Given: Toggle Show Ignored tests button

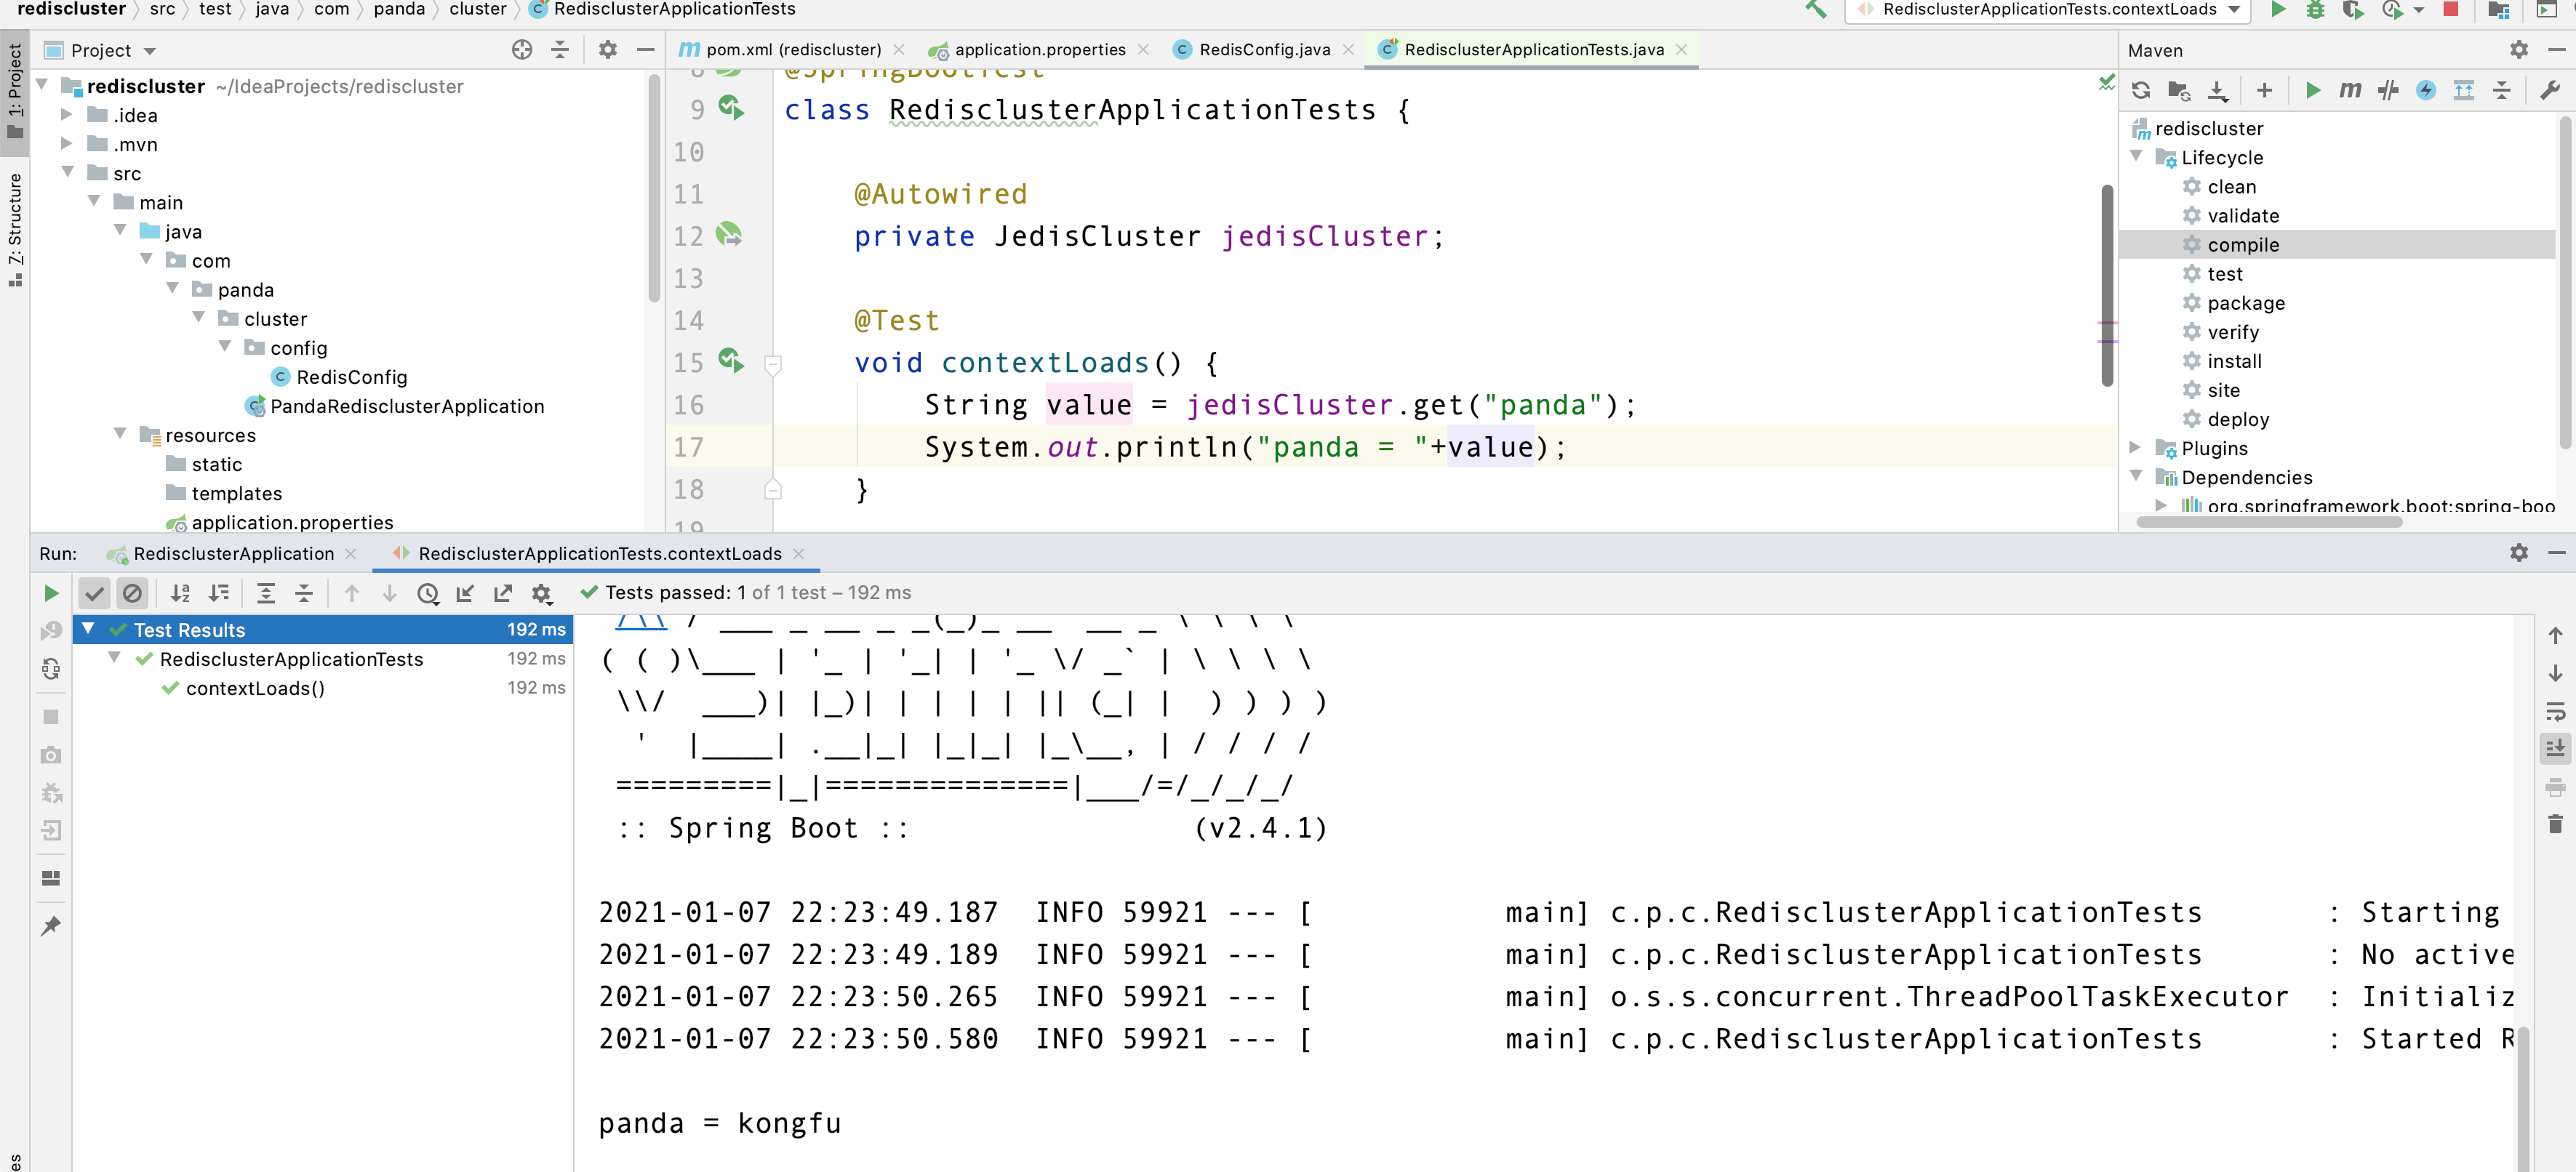Looking at the screenshot, I should [x=132, y=593].
